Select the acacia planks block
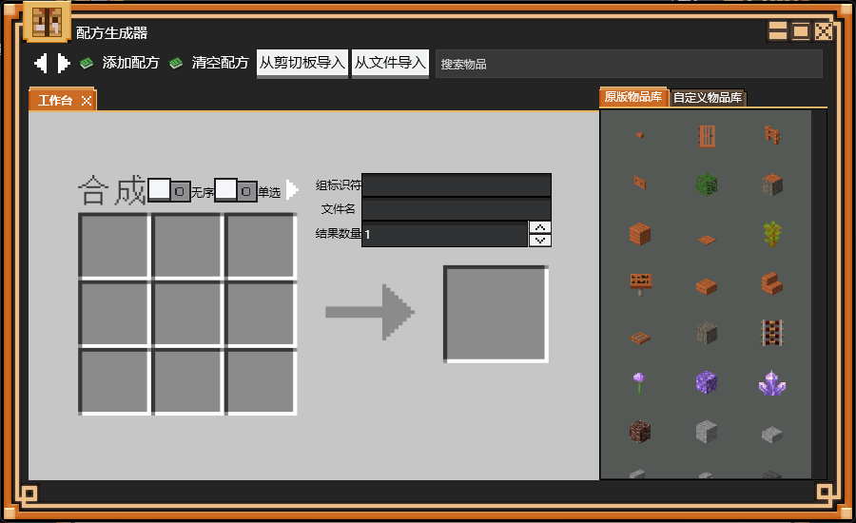This screenshot has width=856, height=523. click(640, 234)
